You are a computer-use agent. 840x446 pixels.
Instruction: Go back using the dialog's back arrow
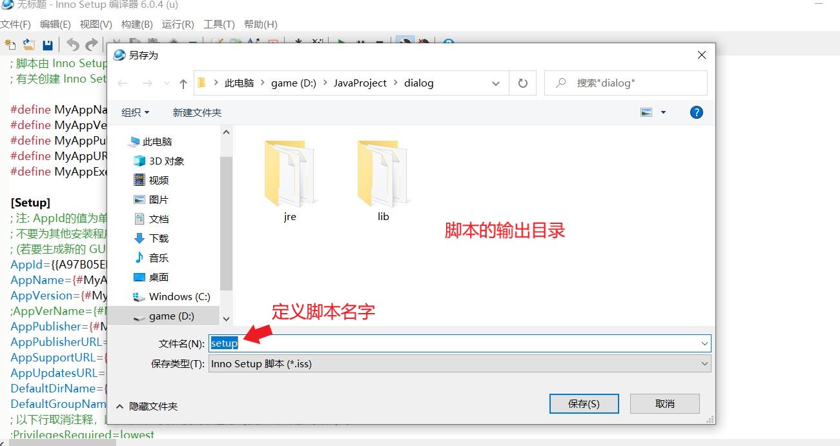[123, 83]
